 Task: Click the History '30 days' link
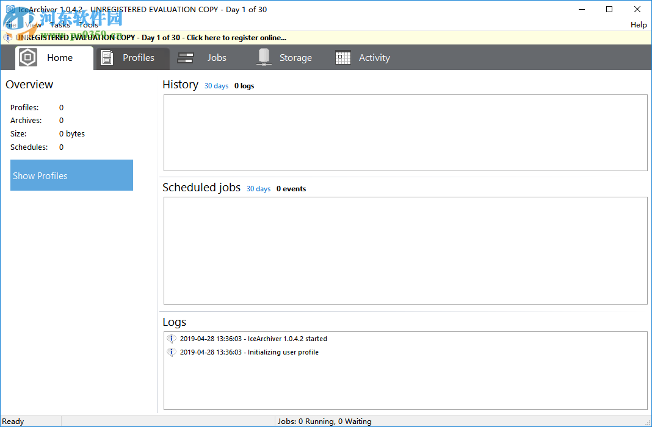click(216, 86)
